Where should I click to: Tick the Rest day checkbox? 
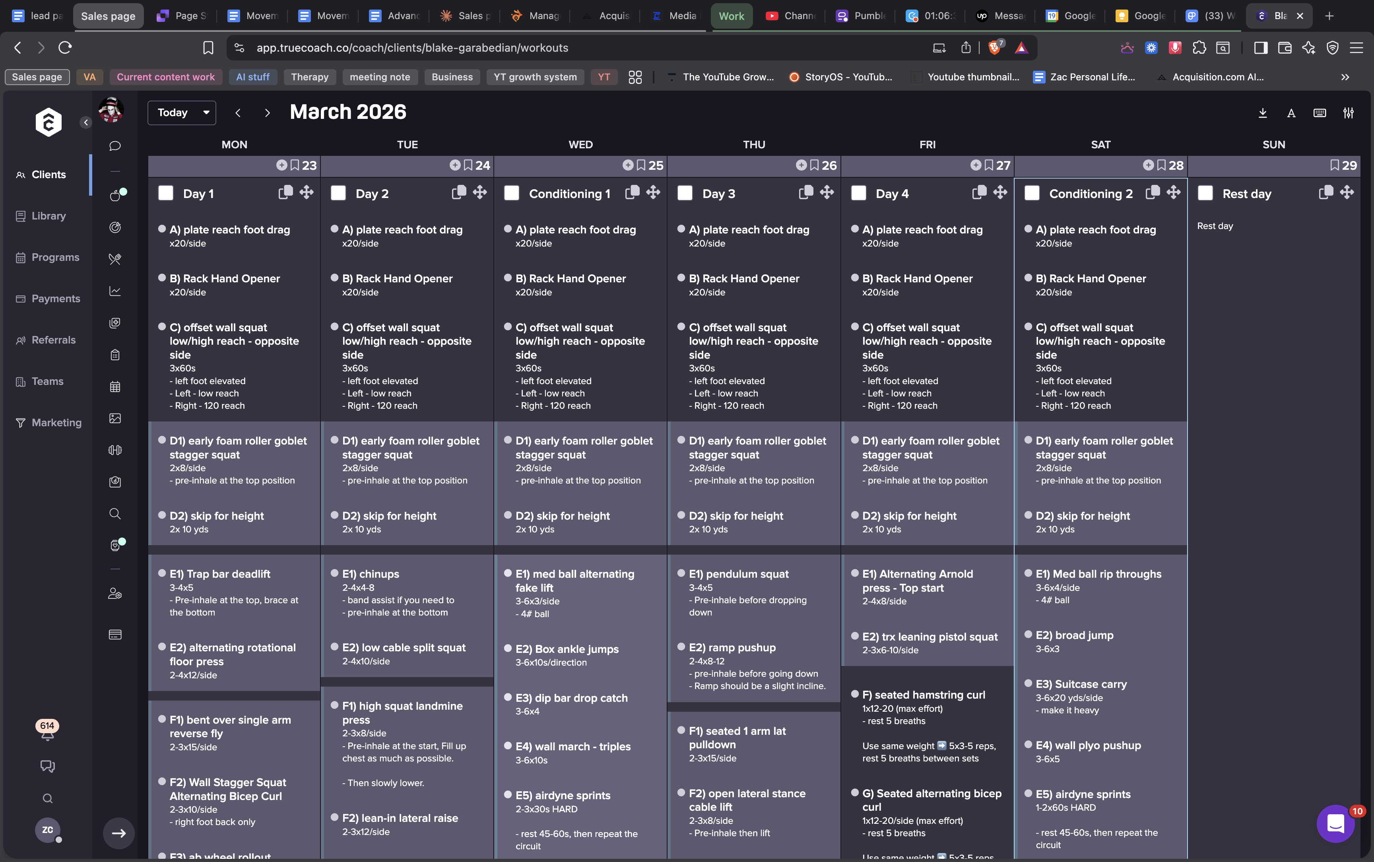tap(1205, 193)
